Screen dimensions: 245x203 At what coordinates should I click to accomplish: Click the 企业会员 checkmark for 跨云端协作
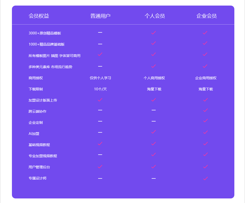click(x=205, y=111)
